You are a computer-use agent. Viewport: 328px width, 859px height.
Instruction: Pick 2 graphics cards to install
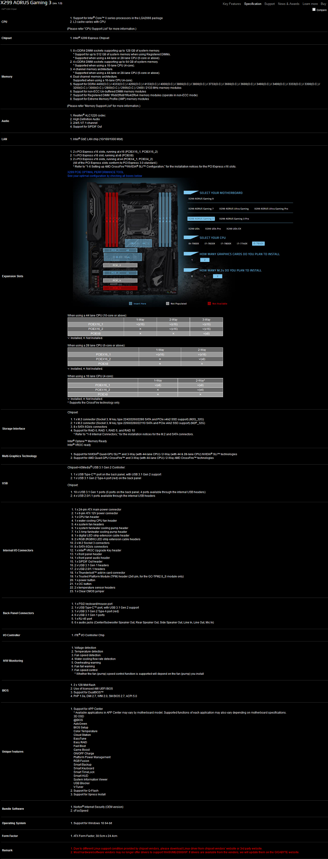point(205,260)
